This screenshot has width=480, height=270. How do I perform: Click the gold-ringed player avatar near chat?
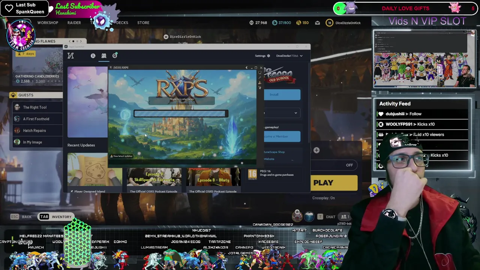[x=297, y=216]
